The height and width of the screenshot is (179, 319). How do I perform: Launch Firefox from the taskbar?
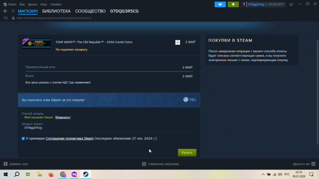pos(51,174)
